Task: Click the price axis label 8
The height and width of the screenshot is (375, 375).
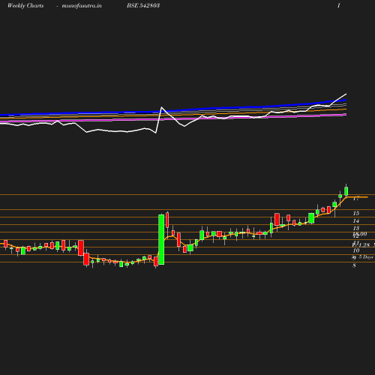Action: pos(354,265)
